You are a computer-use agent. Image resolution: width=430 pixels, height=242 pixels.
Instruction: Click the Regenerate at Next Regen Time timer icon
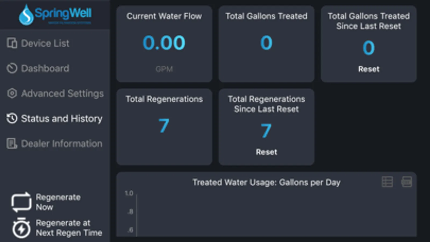coord(21,228)
